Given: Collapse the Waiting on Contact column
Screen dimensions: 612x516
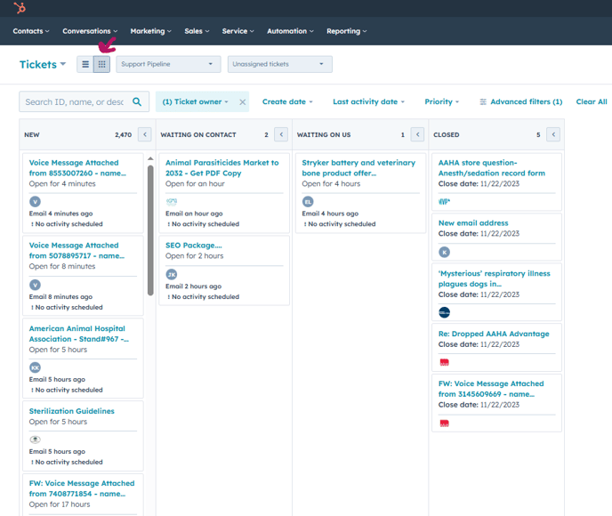Looking at the screenshot, I should pos(281,135).
